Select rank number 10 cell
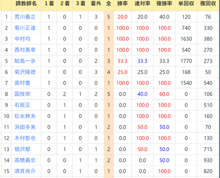 pos(6,116)
